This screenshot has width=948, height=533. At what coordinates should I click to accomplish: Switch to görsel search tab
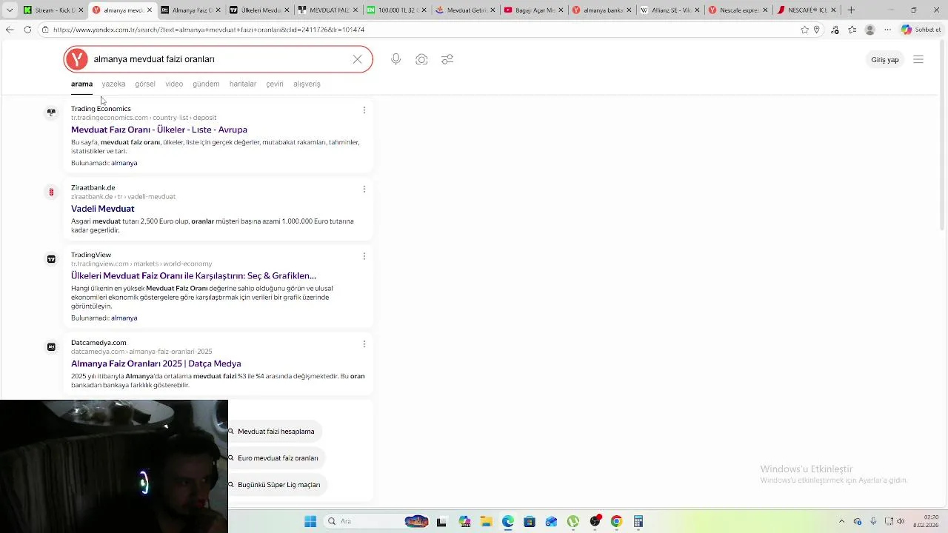(145, 84)
